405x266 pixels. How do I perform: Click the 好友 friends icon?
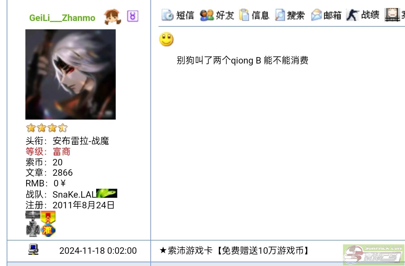click(x=207, y=15)
